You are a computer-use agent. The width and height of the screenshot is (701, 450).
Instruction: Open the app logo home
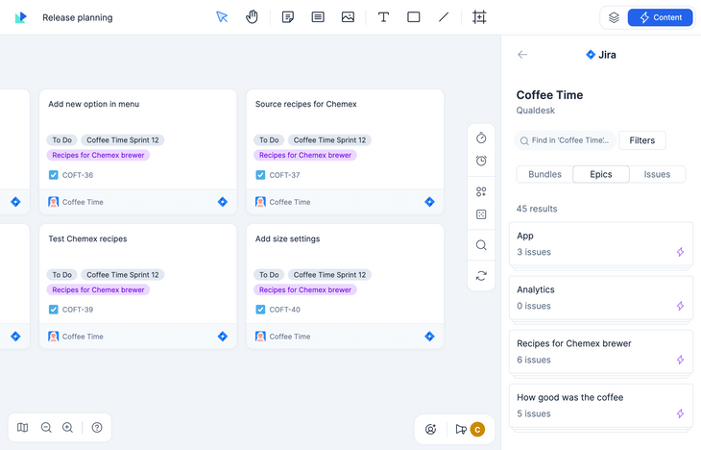(x=20, y=17)
